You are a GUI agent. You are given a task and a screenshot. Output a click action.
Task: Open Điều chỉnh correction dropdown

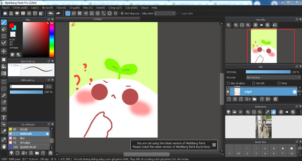[x=165, y=14]
